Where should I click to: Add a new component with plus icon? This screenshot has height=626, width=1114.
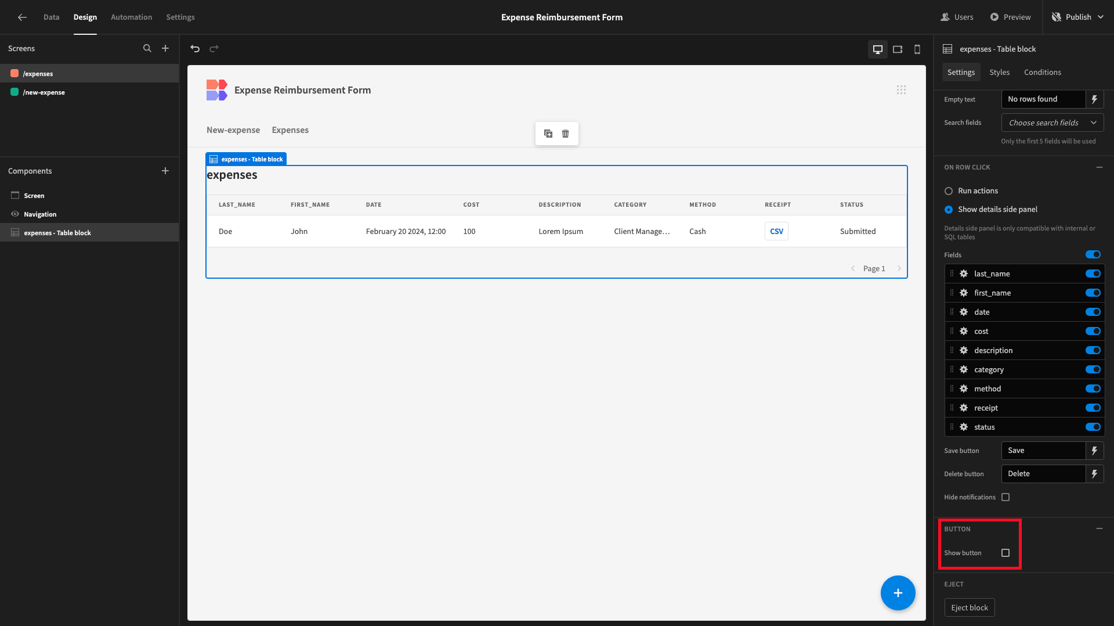point(165,171)
